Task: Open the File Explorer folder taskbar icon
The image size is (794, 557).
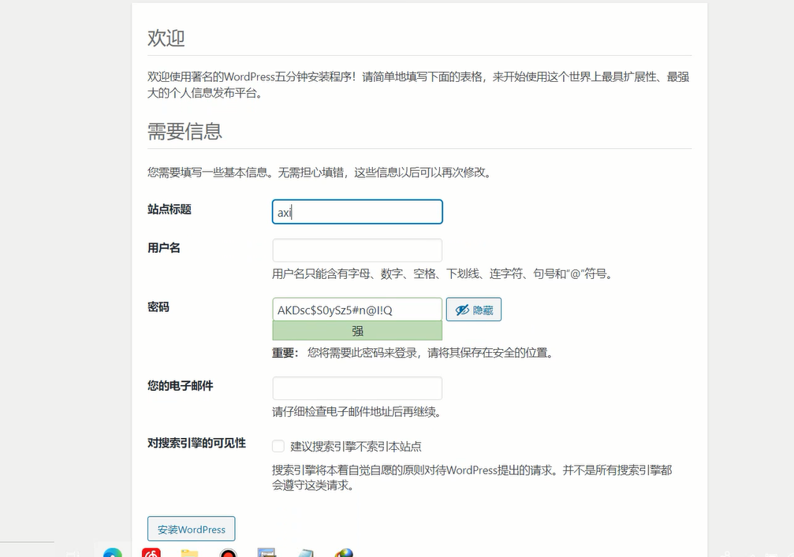Action: tap(189, 553)
